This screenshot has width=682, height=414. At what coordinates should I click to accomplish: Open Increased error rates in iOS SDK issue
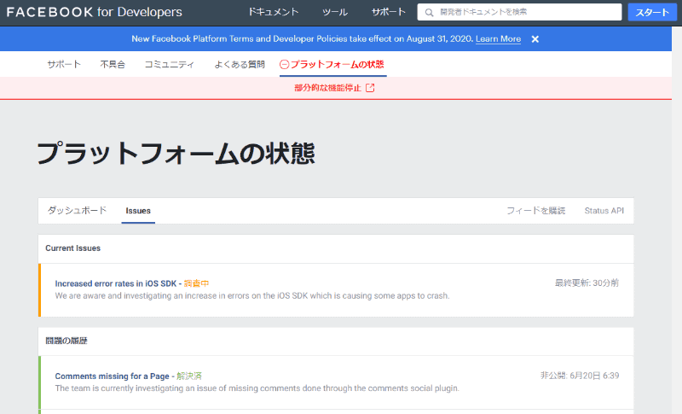point(116,283)
